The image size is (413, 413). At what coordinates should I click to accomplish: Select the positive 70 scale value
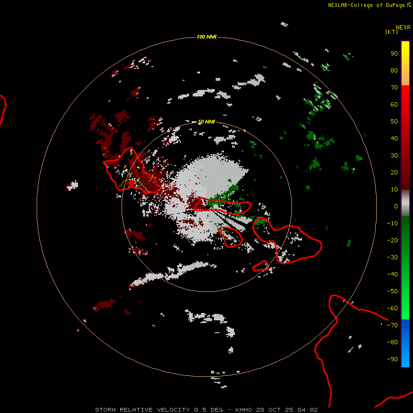(x=394, y=88)
